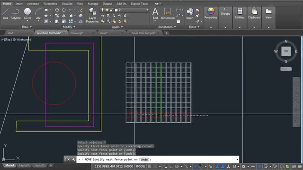
Task: Select the Line draw tool
Action: click(x=5, y=14)
